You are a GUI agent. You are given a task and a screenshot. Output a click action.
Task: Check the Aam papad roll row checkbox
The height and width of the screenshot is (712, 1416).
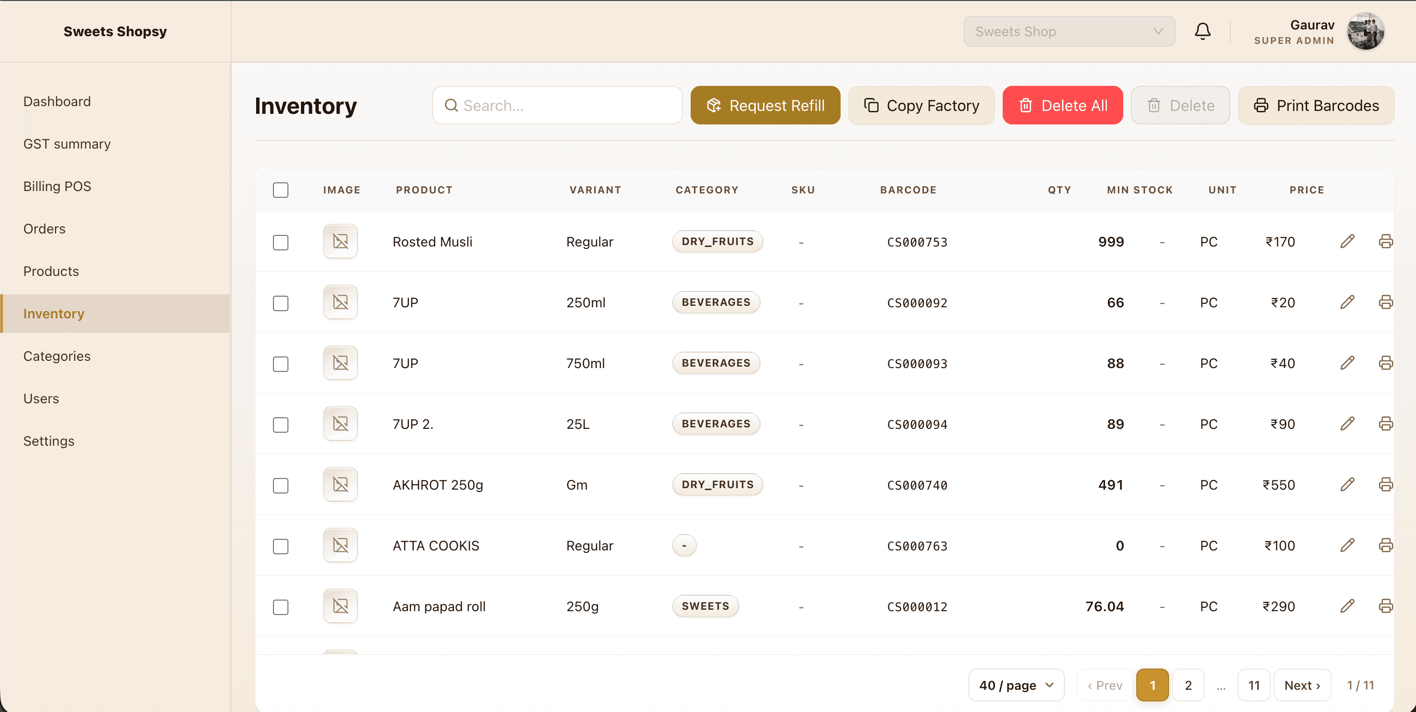tap(280, 607)
